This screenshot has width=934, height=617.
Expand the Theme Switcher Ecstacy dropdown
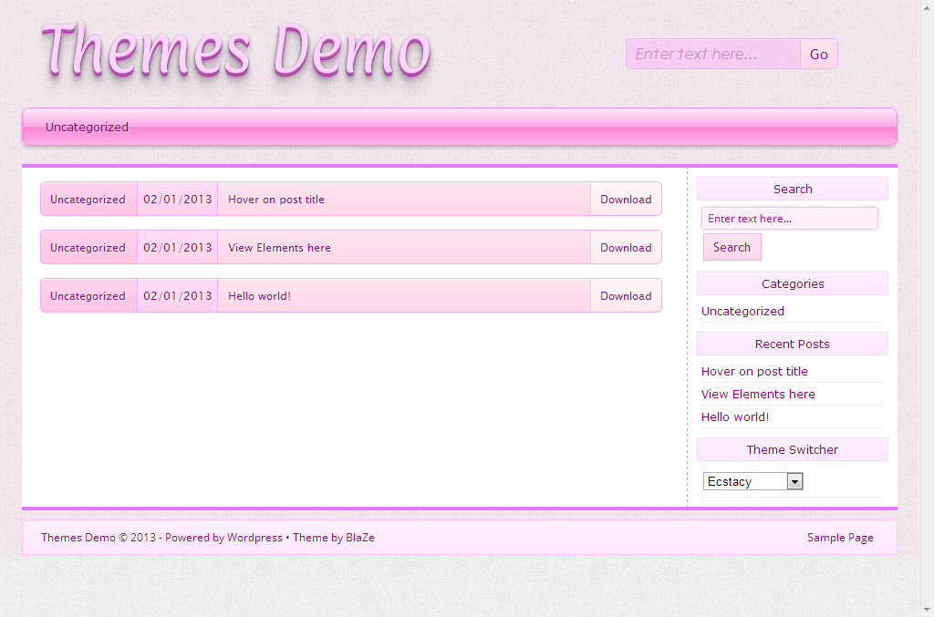click(752, 481)
